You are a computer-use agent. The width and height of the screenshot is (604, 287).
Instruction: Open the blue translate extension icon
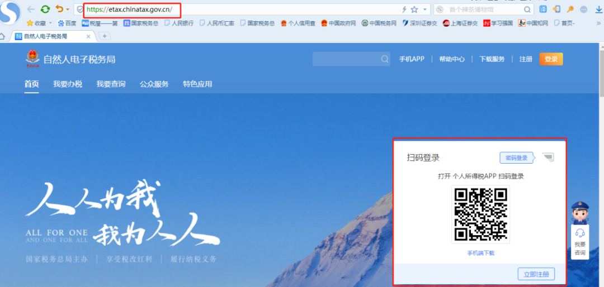click(543, 9)
